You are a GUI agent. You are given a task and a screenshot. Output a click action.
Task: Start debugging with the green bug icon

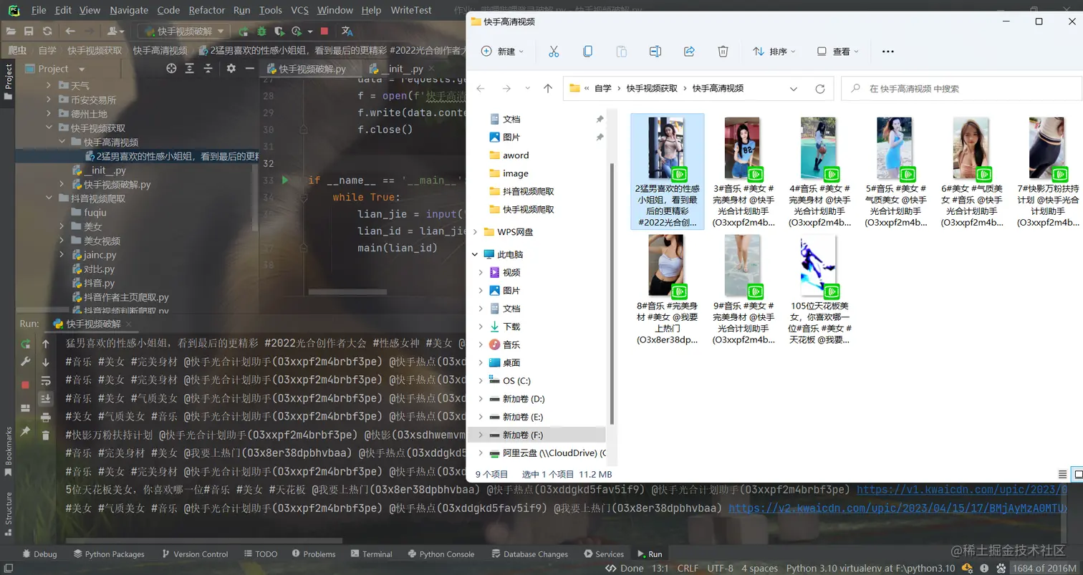pos(261,32)
